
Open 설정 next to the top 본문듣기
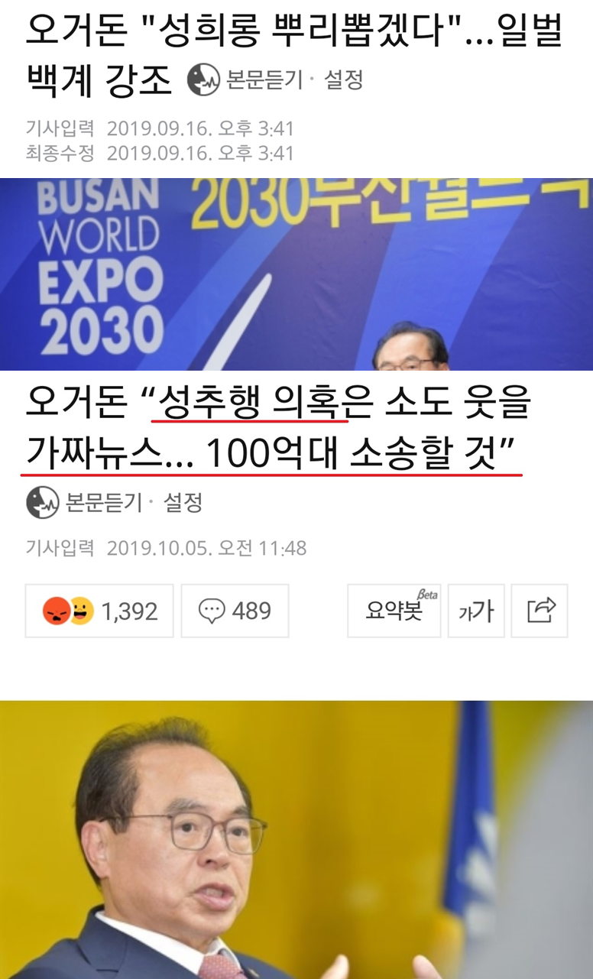point(344,79)
